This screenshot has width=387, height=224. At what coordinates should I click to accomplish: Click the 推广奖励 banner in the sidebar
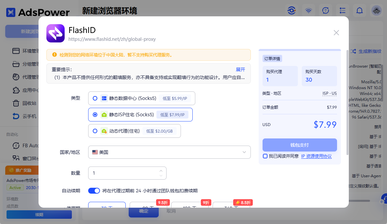(x=22, y=170)
